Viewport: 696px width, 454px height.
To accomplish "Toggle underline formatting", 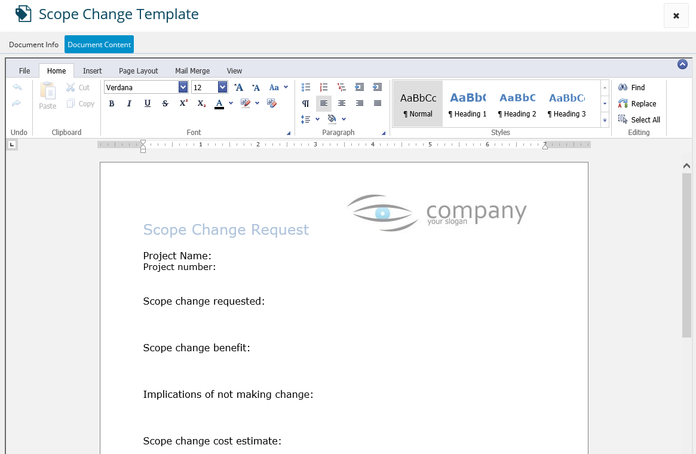I will [x=148, y=103].
